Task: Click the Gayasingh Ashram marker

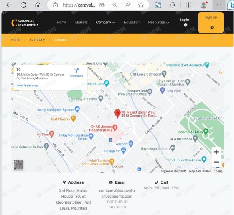Action: point(173,148)
